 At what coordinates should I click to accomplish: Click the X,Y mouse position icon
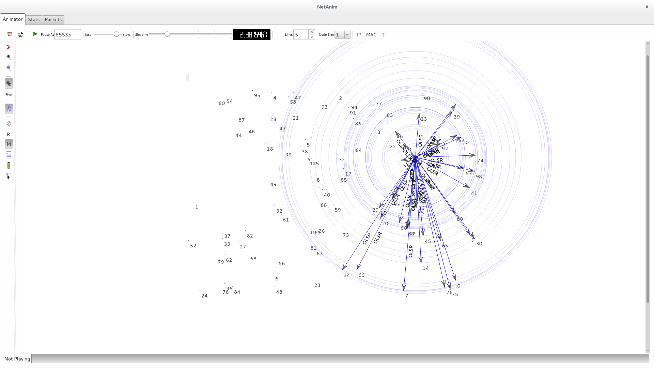(9, 176)
